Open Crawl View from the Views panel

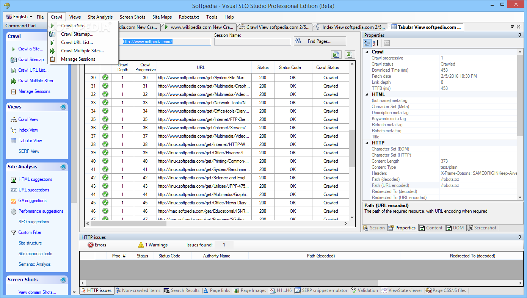click(x=28, y=119)
